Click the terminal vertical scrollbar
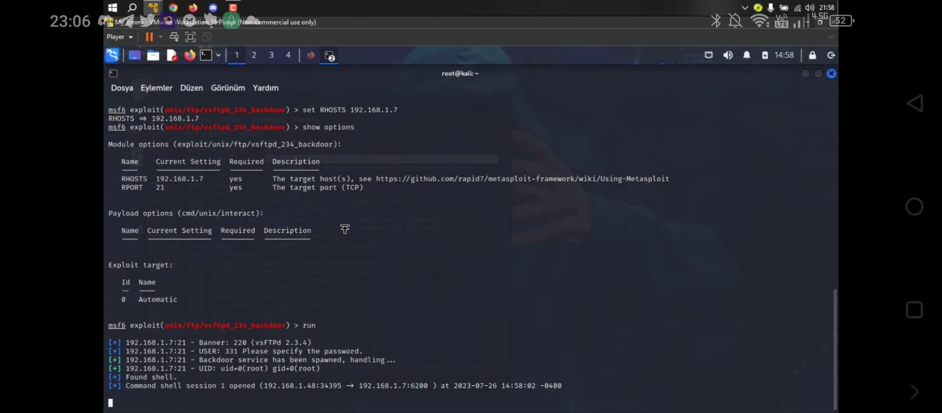 click(x=835, y=348)
